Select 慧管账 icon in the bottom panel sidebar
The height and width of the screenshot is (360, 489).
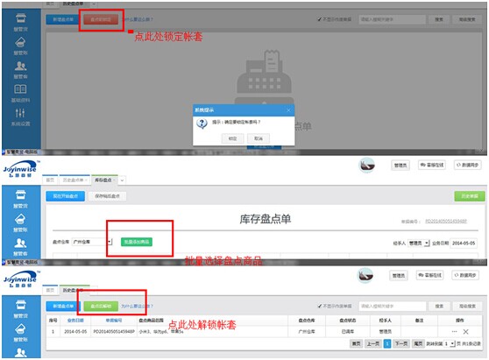pyautogui.click(x=20, y=328)
